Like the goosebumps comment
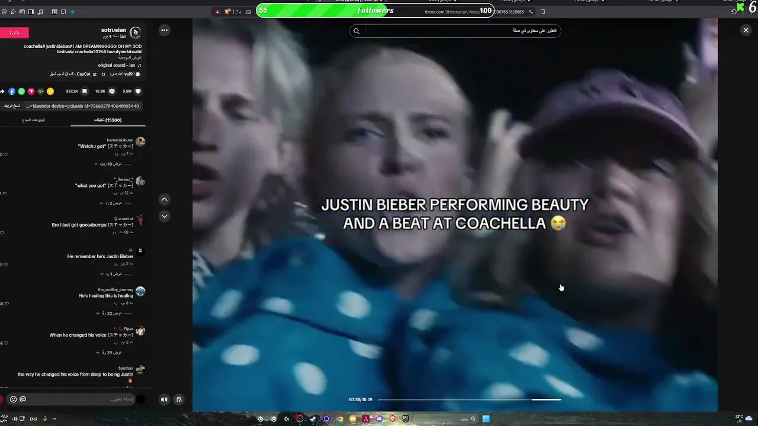Viewport: 758px width, 426px height. (x=2, y=233)
